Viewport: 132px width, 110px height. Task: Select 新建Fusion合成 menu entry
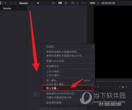click(x=68, y=61)
